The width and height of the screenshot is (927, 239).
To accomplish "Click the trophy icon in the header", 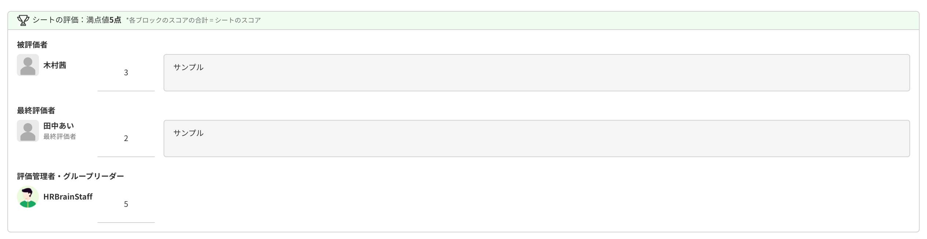I will pos(23,20).
